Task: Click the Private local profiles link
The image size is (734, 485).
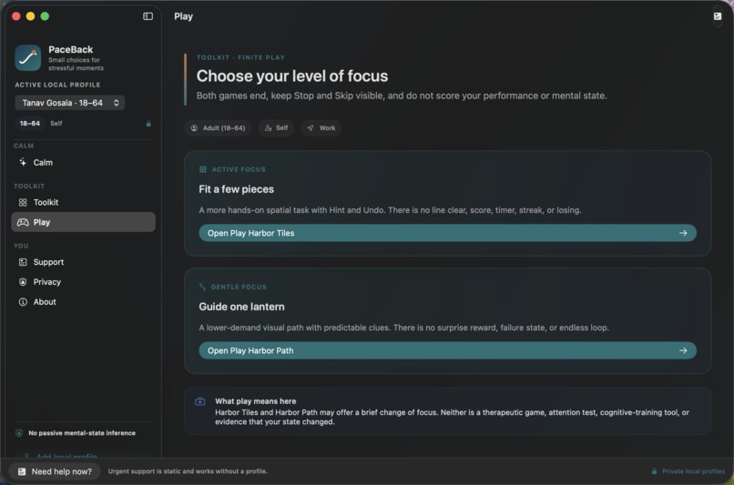Action: coord(693,471)
